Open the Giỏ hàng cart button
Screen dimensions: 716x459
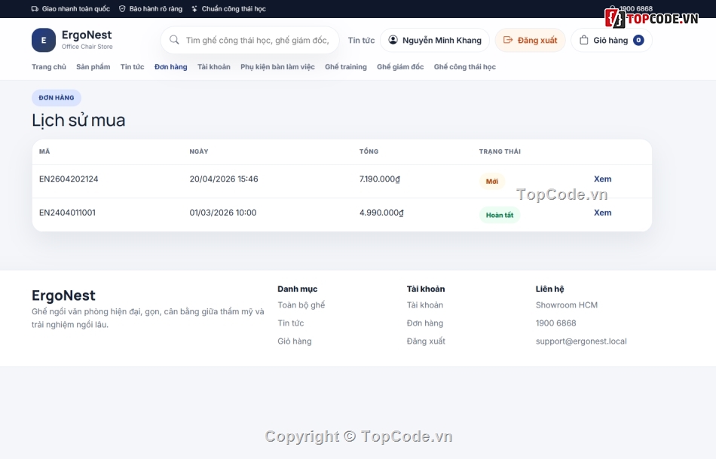point(611,40)
